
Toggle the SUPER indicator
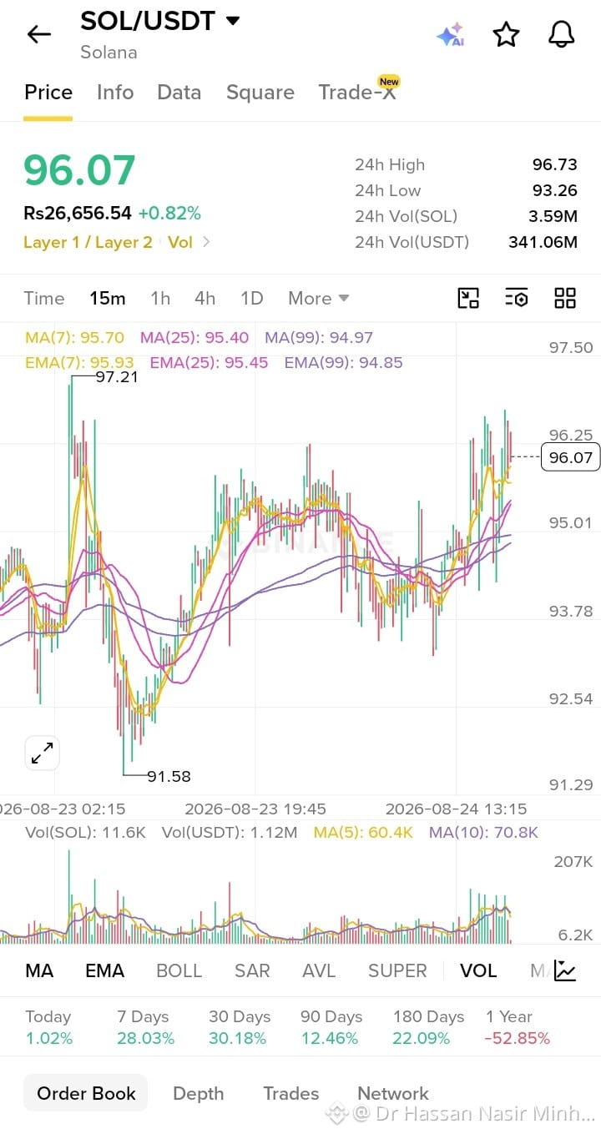[x=397, y=970]
